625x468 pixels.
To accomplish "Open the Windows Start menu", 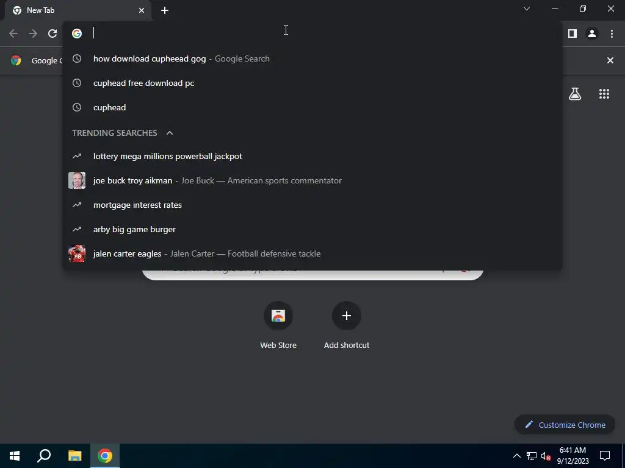I will 15,456.
